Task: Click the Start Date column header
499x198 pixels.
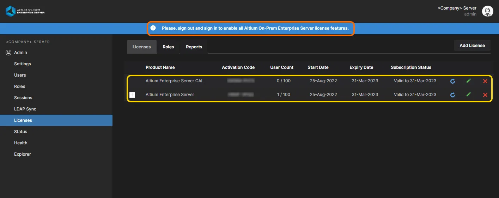Action: coord(318,67)
